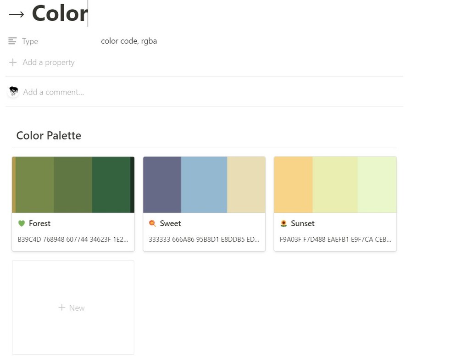
Task: Open the Forest palette card title
Action: [x=39, y=223]
